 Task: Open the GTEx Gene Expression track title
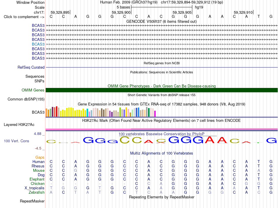[x=162, y=104]
